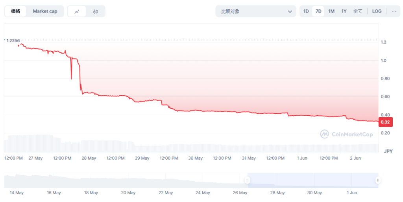Click the highlighted range in the navigator
Screen dimensions: 403x202
pos(312,180)
